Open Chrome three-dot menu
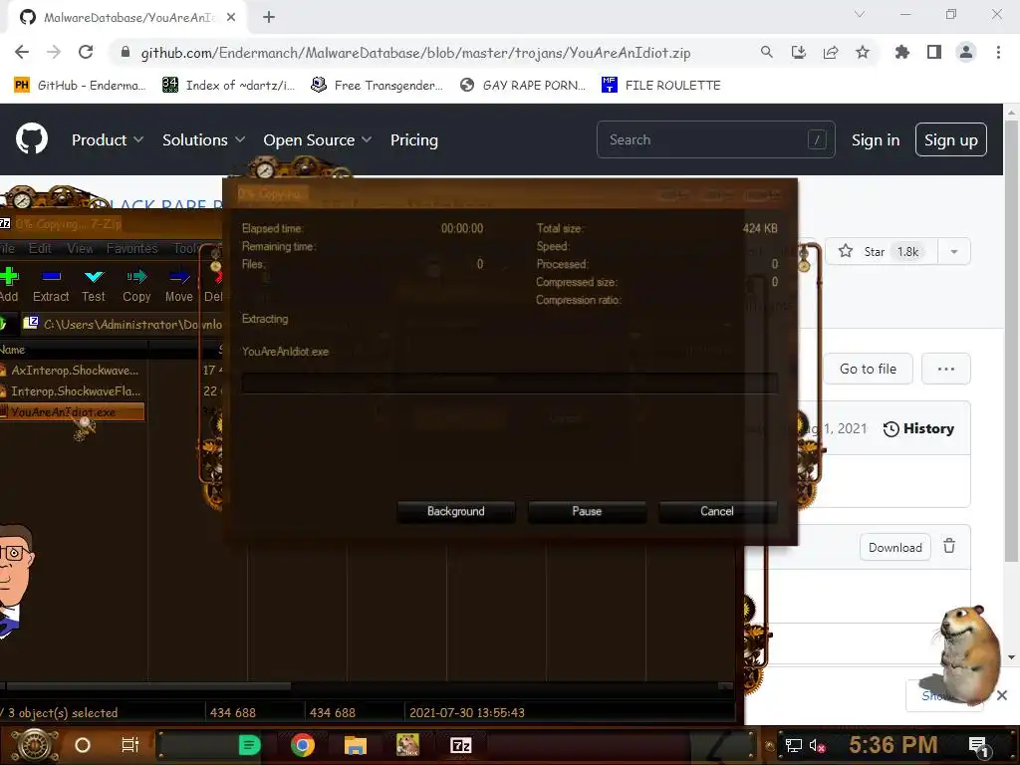1020x765 pixels. tap(998, 52)
